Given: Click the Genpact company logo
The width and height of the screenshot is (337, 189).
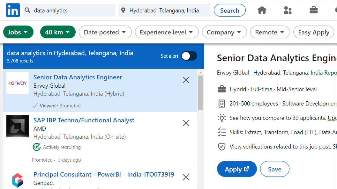Looking at the screenshot, I should click(x=18, y=180).
